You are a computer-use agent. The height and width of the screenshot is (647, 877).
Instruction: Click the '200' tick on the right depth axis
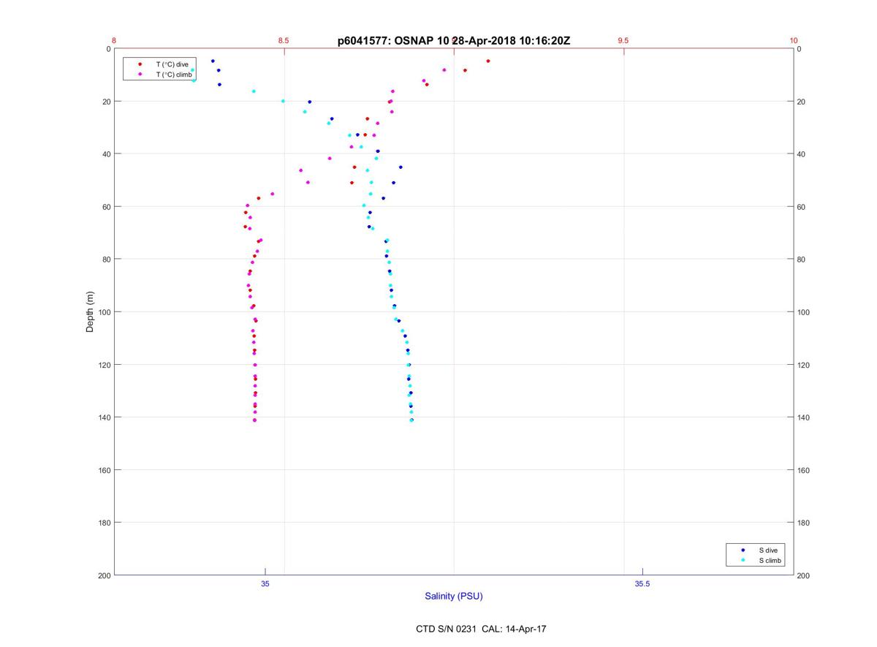click(804, 575)
